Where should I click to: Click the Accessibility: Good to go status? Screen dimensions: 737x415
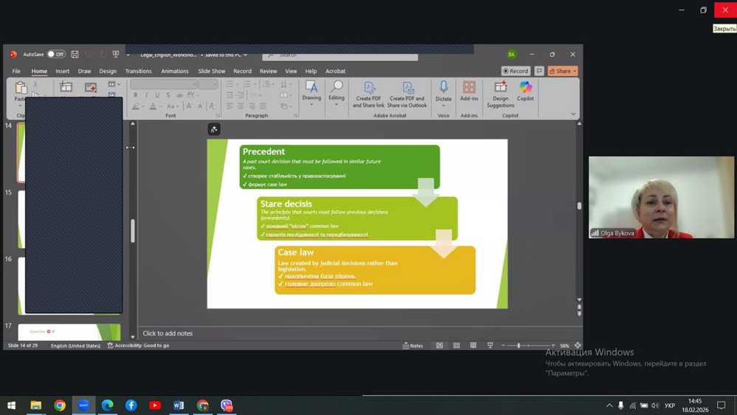[138, 346]
